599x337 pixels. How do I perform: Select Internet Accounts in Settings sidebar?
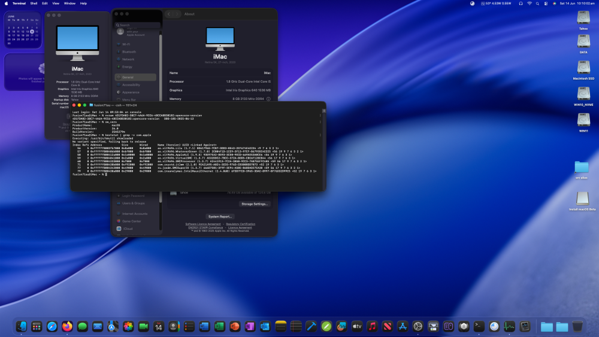click(135, 214)
